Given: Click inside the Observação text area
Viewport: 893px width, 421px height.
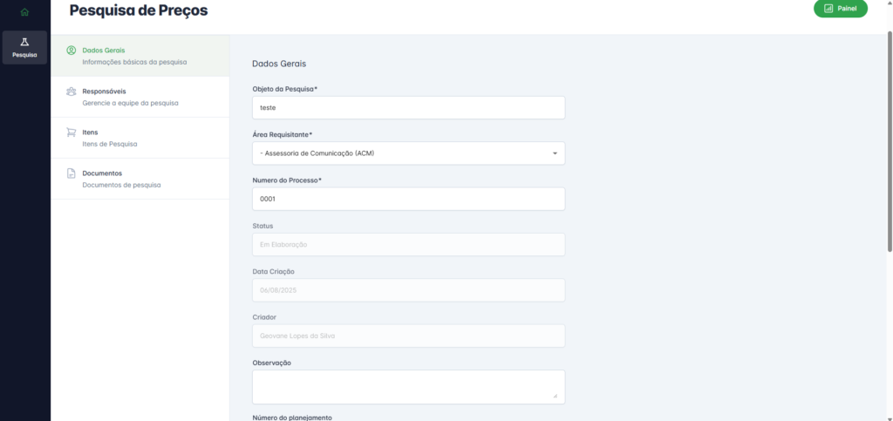Looking at the screenshot, I should (x=408, y=387).
